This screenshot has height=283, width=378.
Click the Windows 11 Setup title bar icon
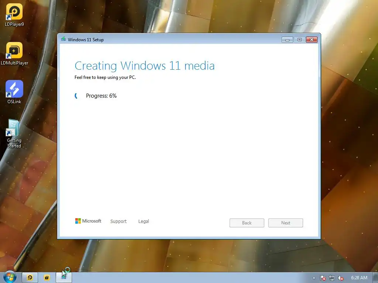[63, 39]
